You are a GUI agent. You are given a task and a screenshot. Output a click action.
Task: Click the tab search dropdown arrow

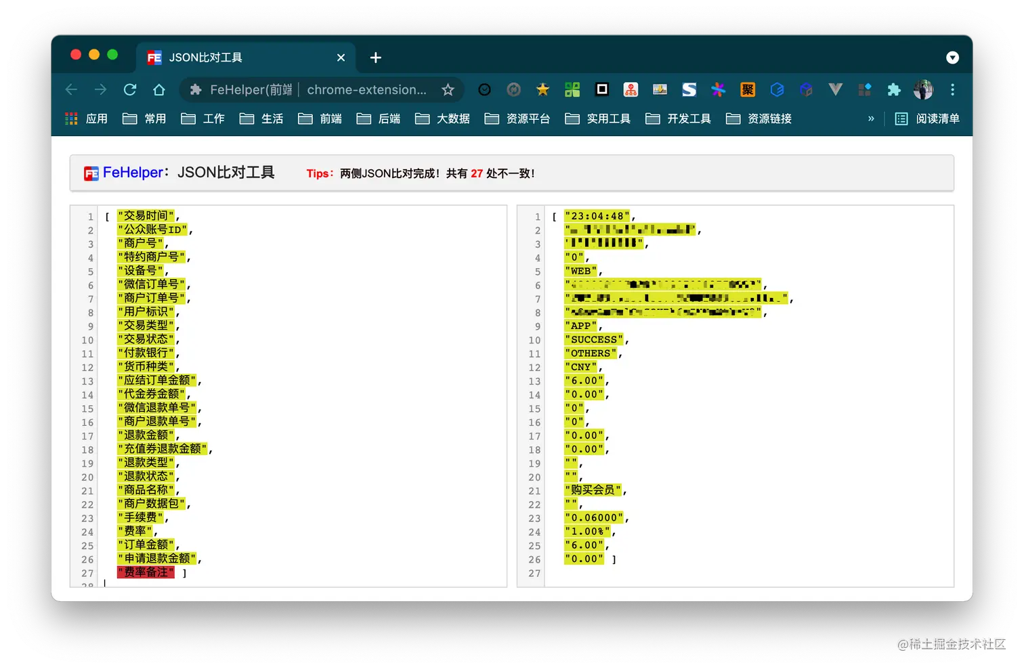click(x=952, y=58)
